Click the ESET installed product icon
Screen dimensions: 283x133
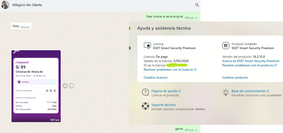click(x=226, y=46)
